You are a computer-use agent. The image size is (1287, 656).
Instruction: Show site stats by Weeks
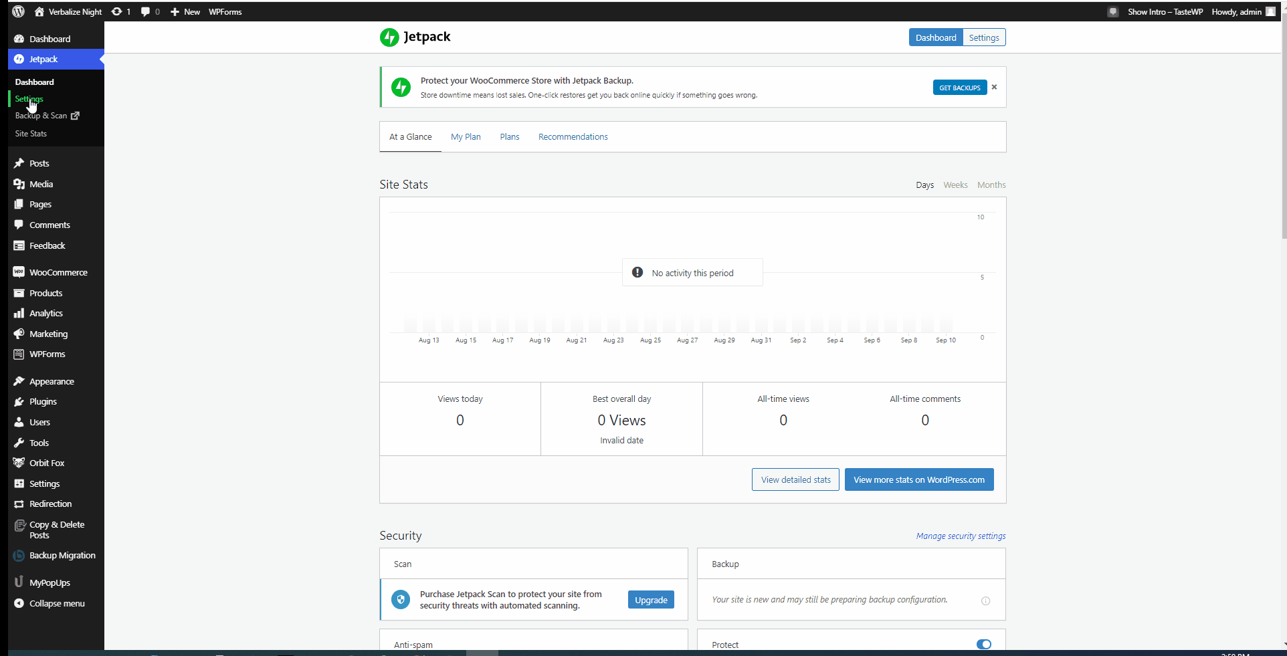pos(955,185)
